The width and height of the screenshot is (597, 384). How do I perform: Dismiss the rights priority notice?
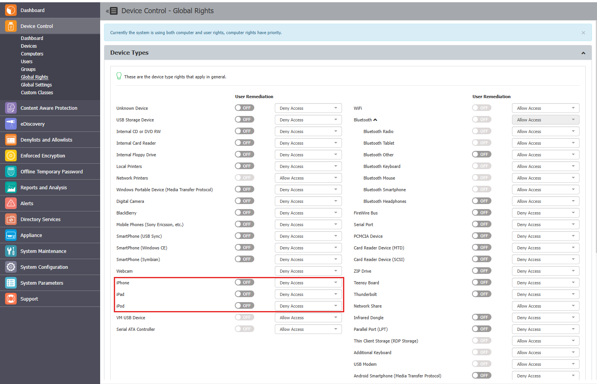pos(583,33)
